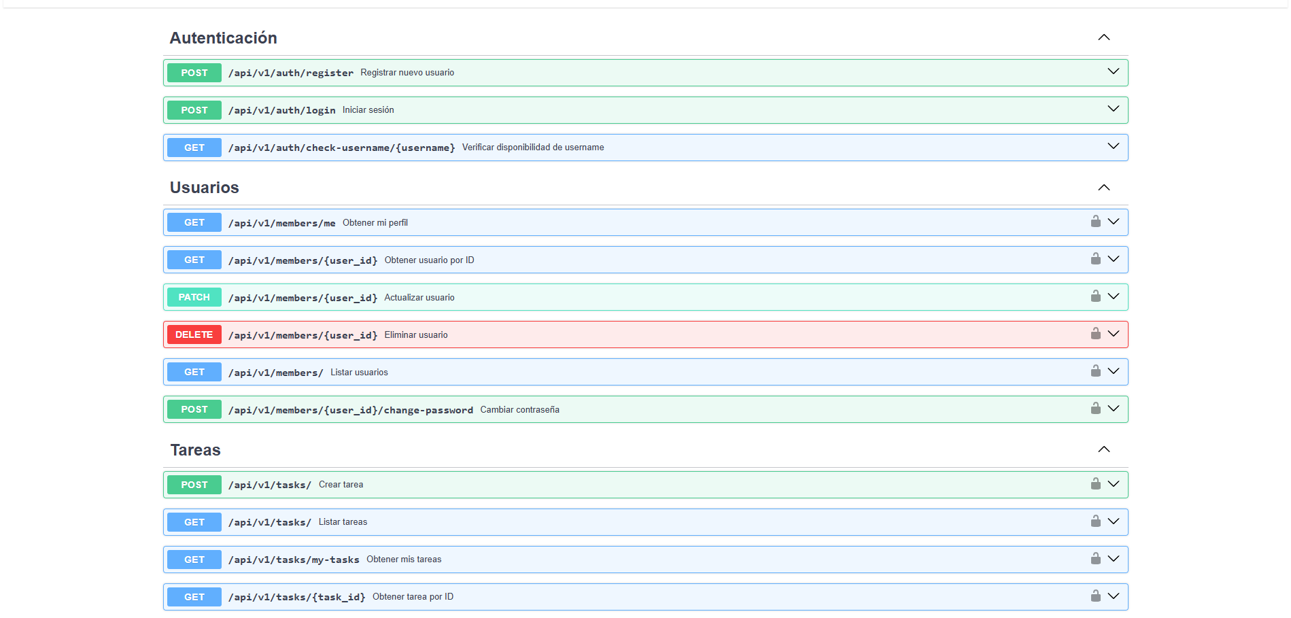Click lock icon for Obtener mis tareas
The width and height of the screenshot is (1291, 618).
coord(1095,559)
